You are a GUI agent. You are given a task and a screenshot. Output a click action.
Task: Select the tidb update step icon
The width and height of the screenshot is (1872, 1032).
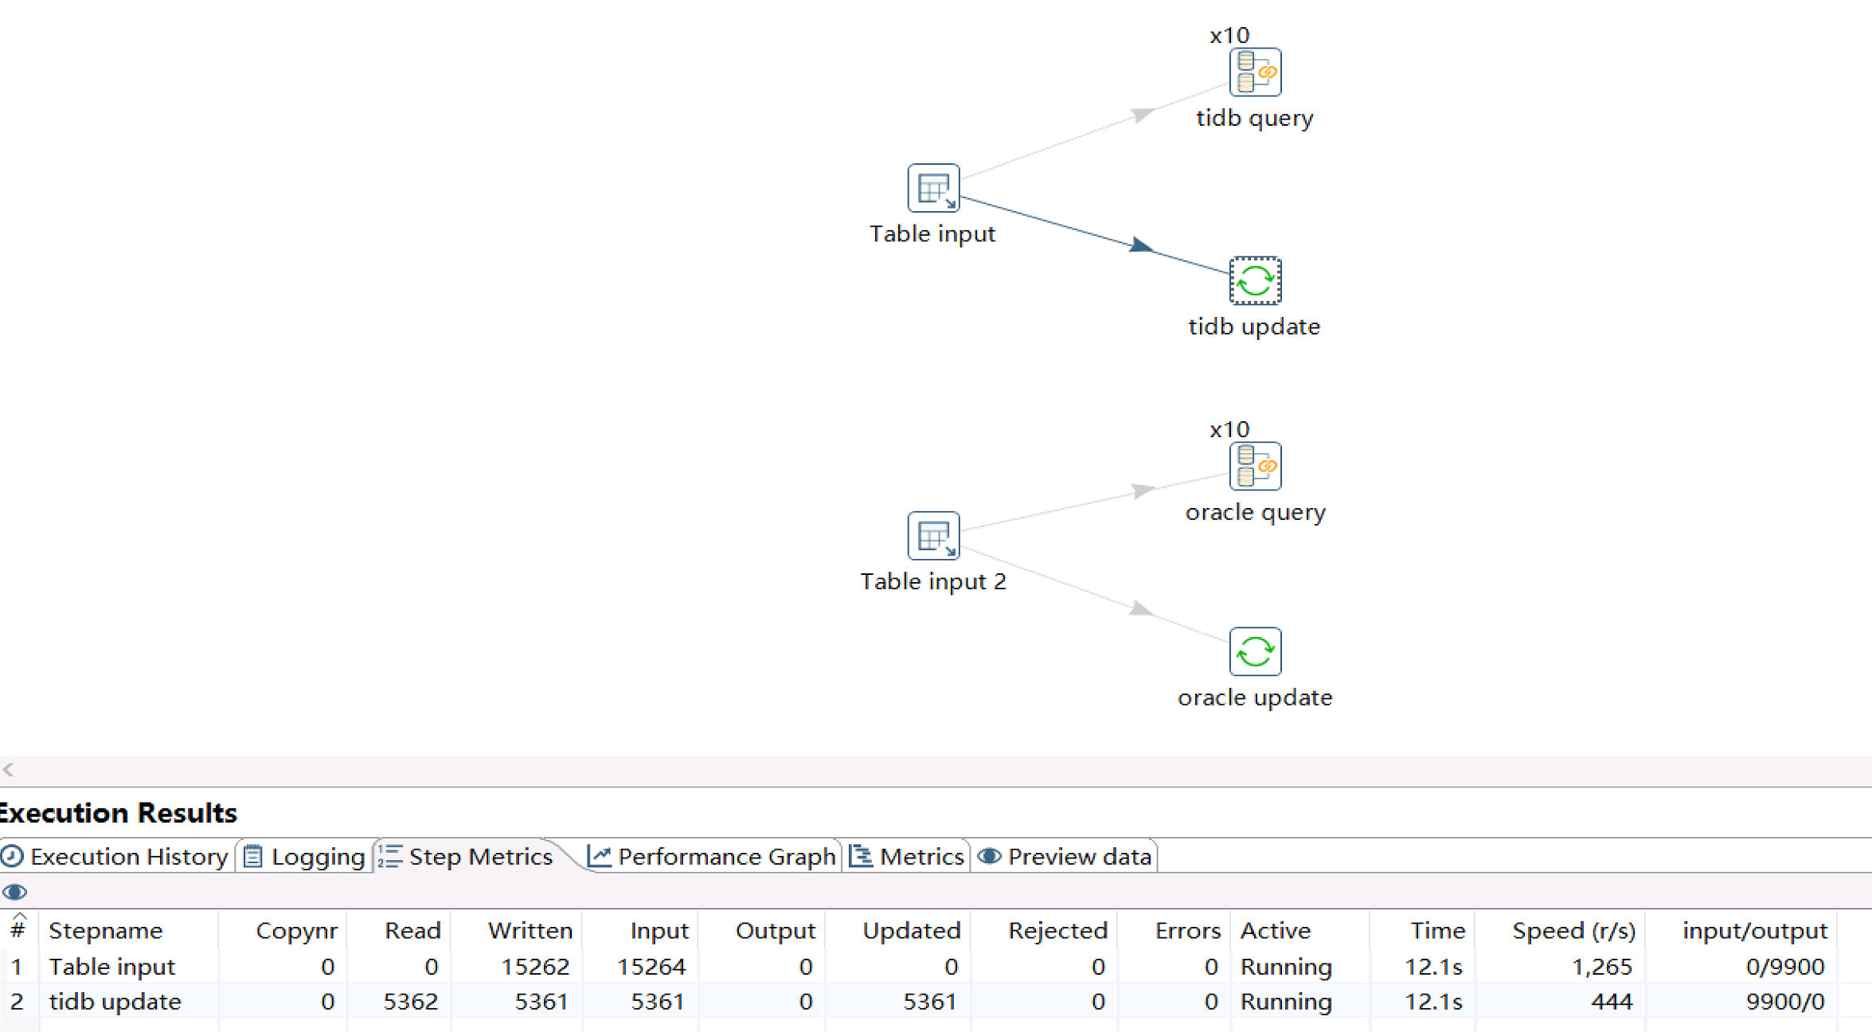tap(1255, 281)
